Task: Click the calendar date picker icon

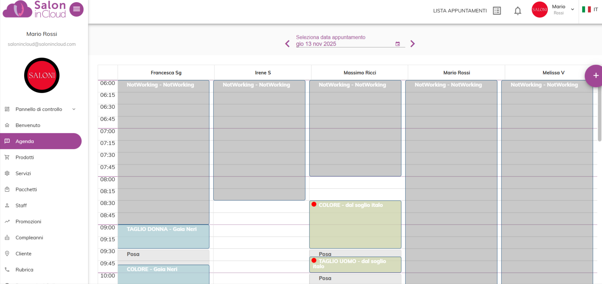Action: point(397,44)
